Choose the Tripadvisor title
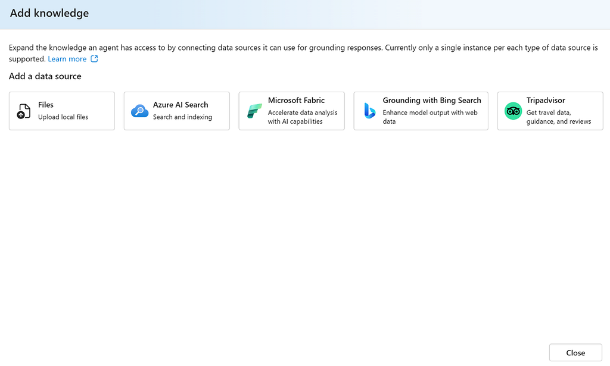 click(546, 100)
